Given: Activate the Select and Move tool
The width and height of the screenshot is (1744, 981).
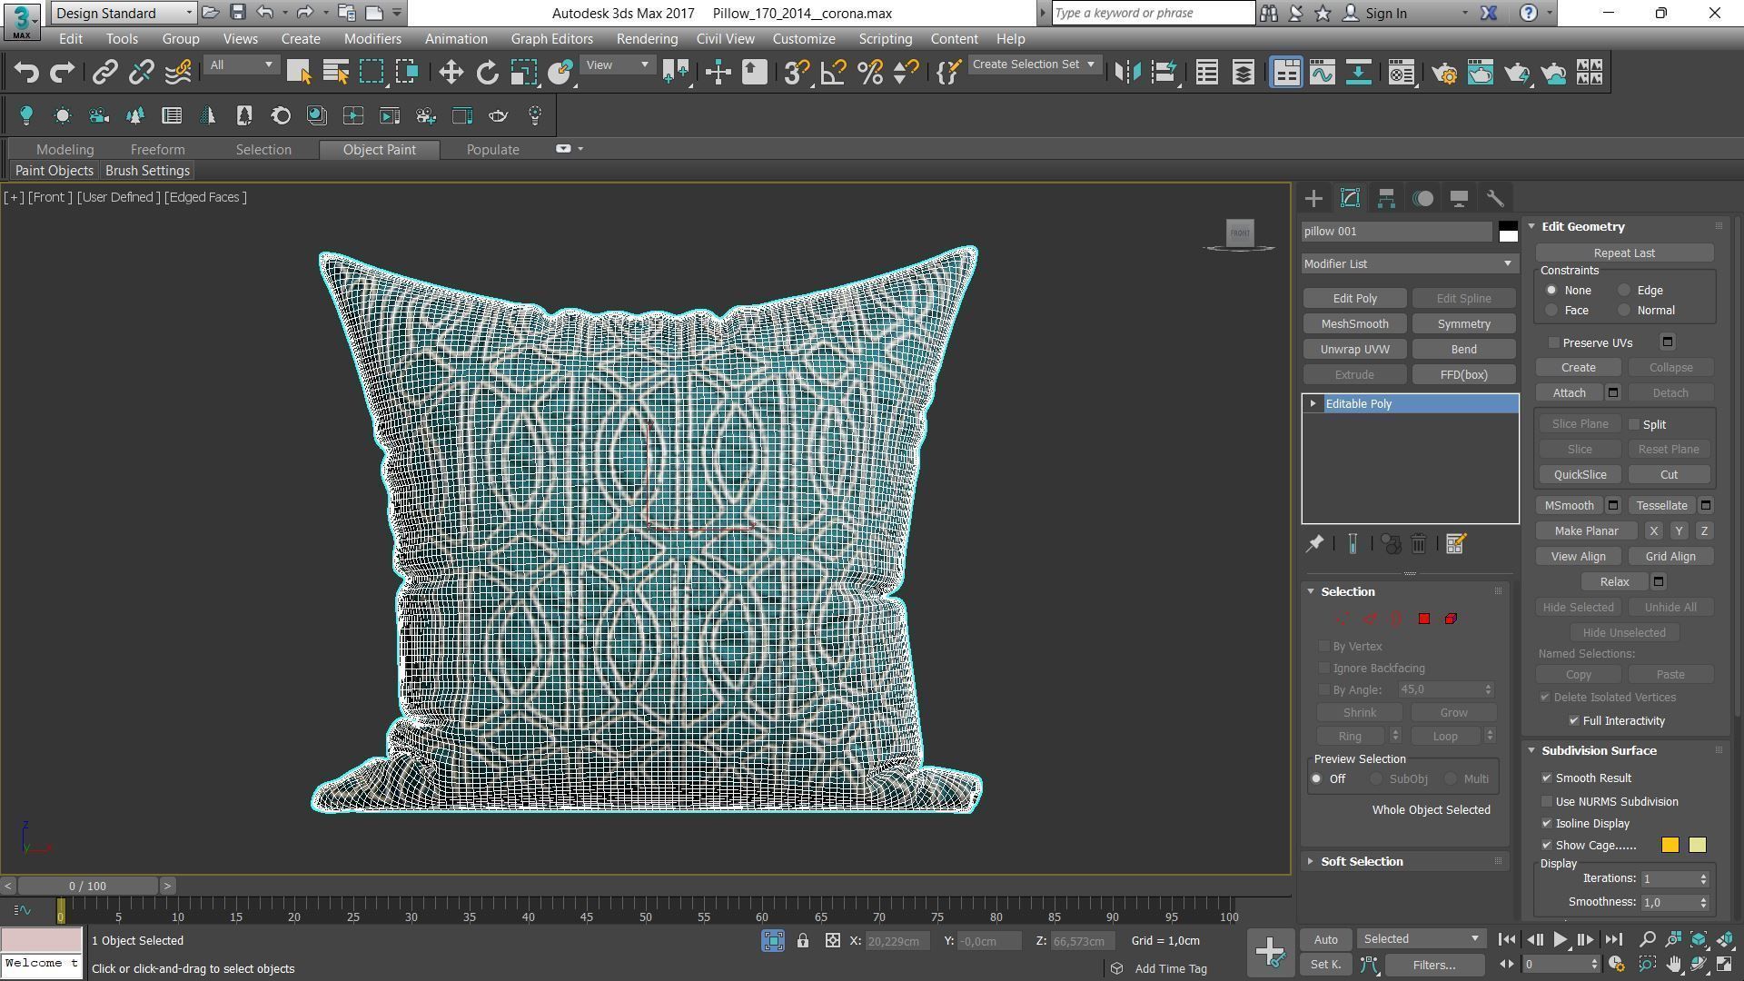Looking at the screenshot, I should coord(451,73).
